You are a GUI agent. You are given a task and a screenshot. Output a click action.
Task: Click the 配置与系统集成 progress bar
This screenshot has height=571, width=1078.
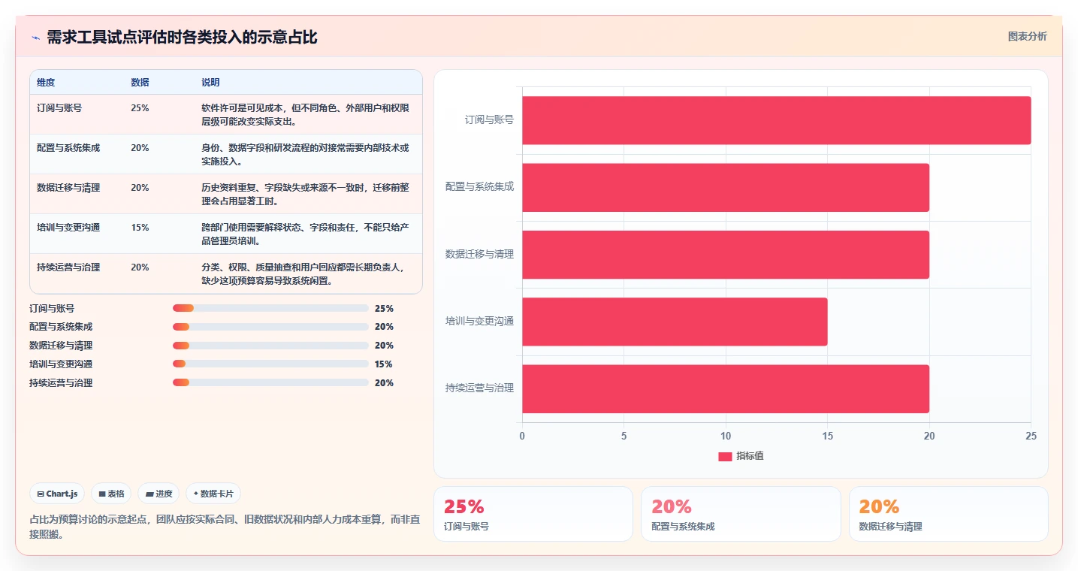pyautogui.click(x=270, y=327)
